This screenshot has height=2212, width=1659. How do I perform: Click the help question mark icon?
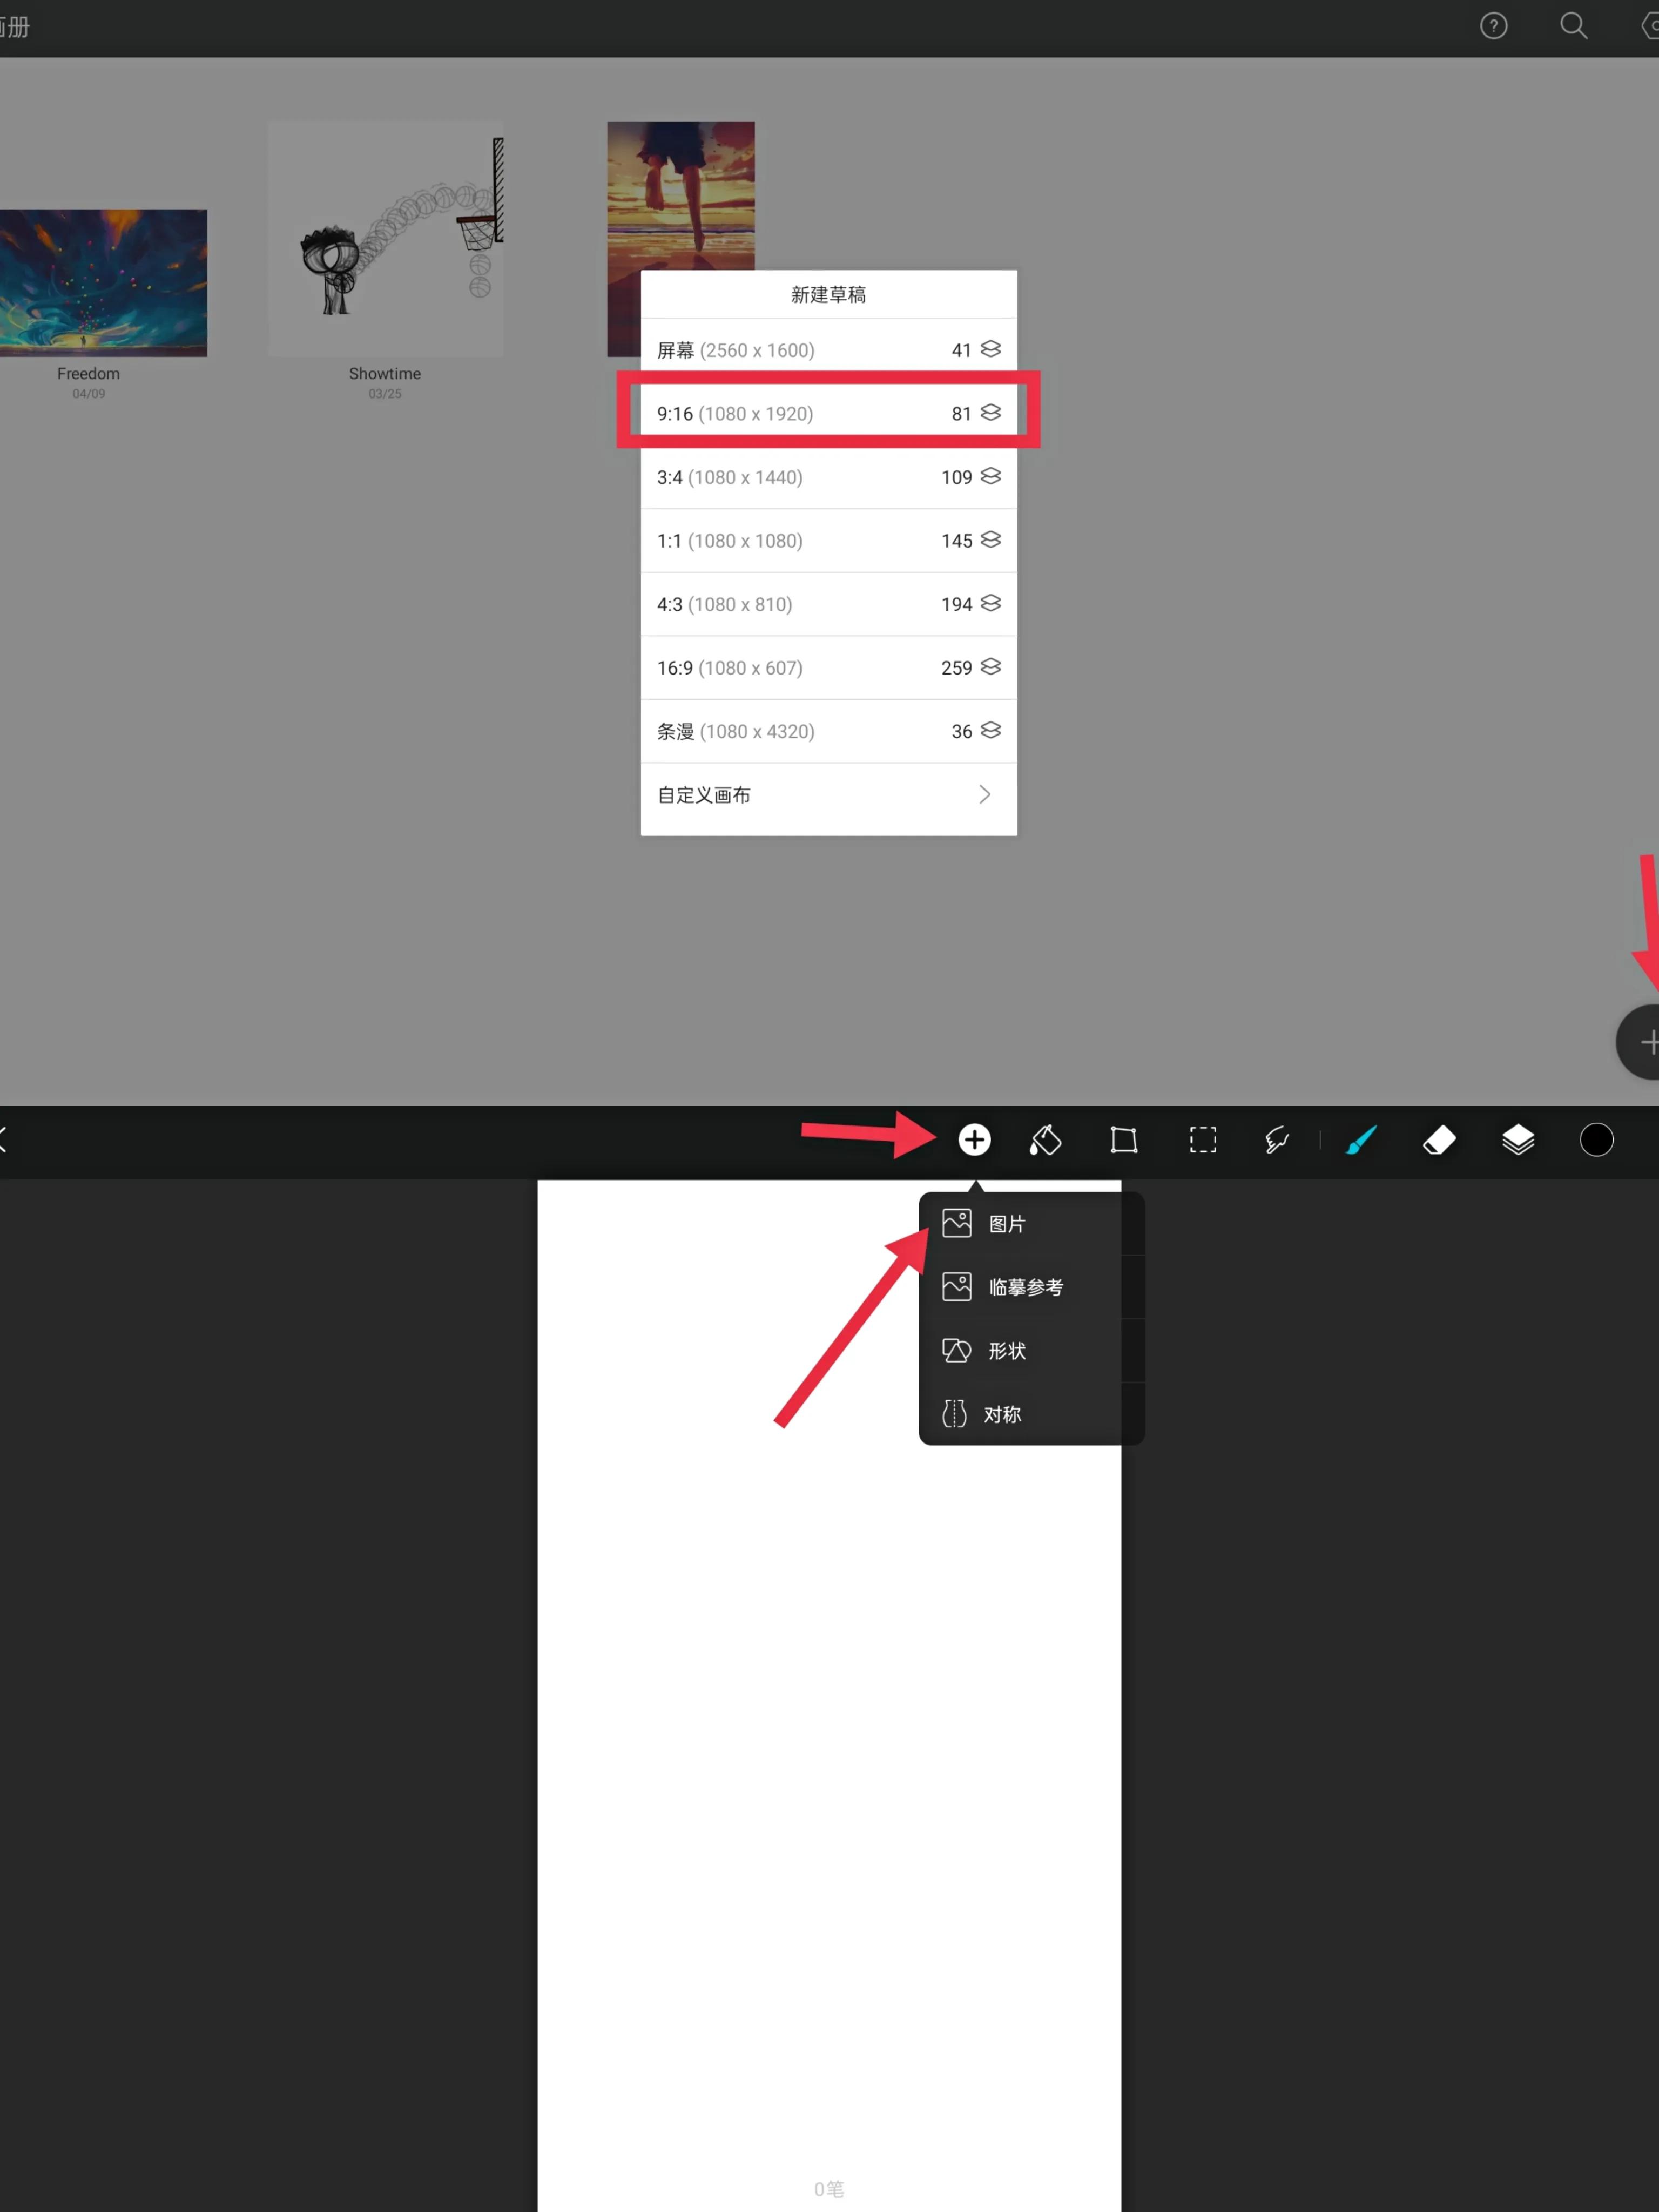(1493, 26)
